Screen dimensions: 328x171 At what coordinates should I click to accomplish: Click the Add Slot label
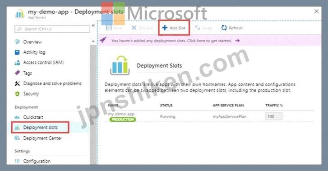177,28
